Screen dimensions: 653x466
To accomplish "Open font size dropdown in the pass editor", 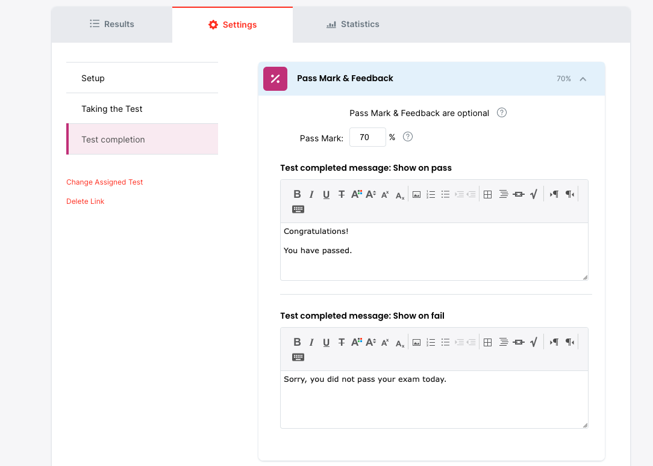I will (371, 194).
